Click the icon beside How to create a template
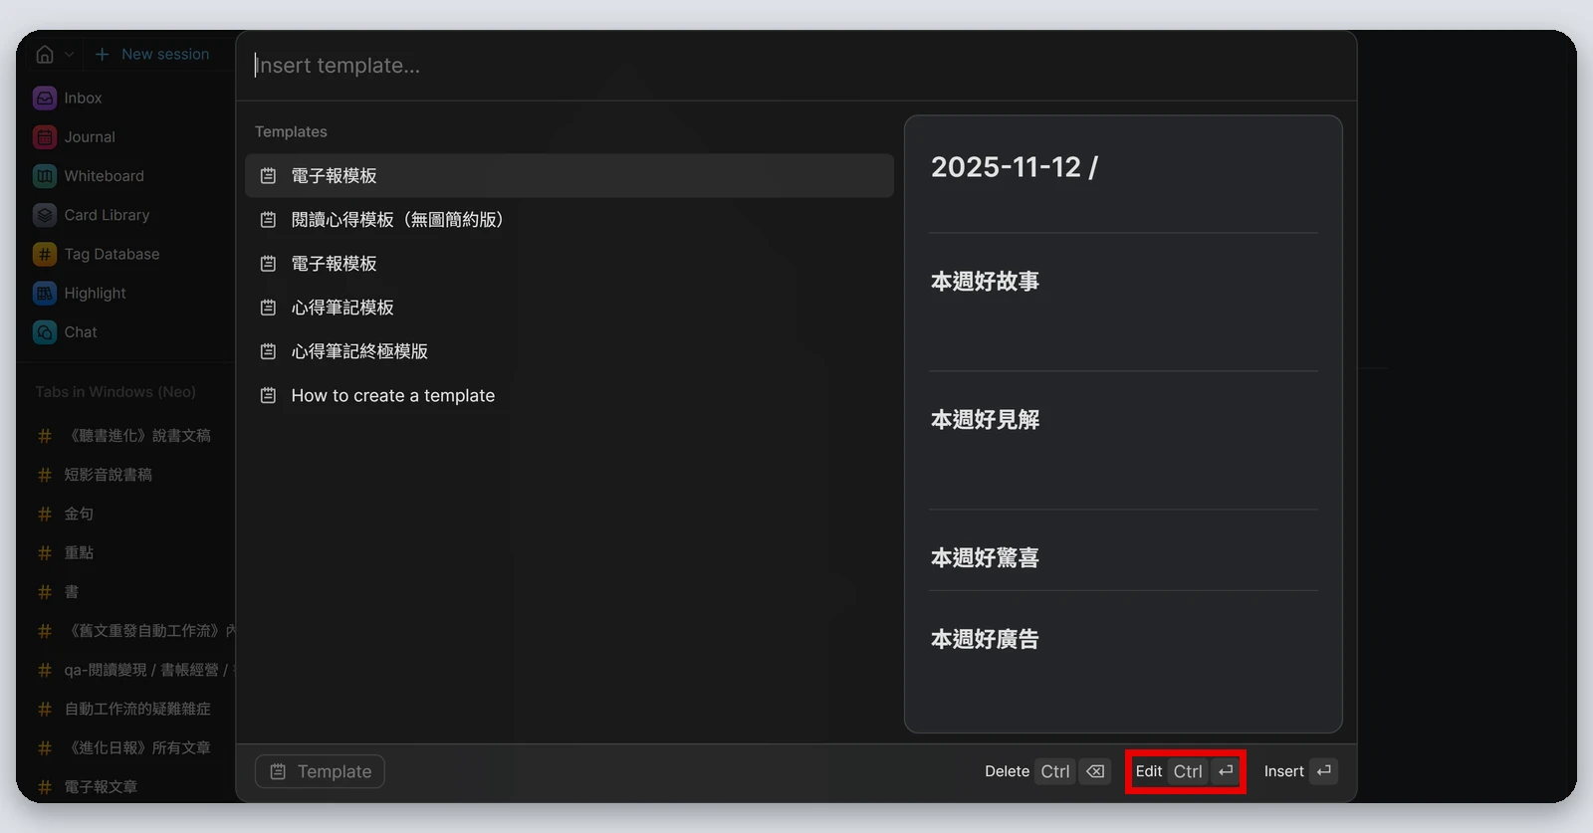The height and width of the screenshot is (833, 1593). (268, 395)
